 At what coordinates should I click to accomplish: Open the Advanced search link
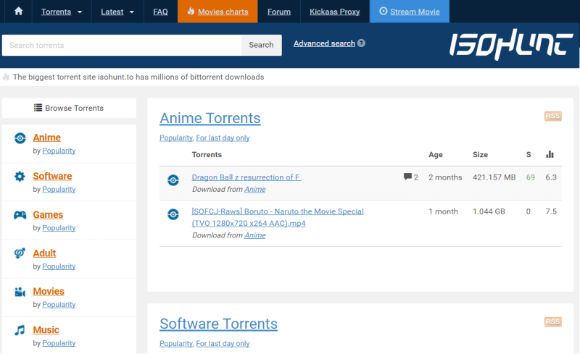(324, 43)
